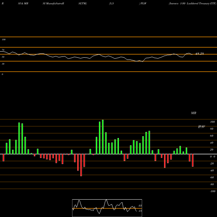Click the -80 label on the MR axis
217x217 pixels.
click(212, 184)
